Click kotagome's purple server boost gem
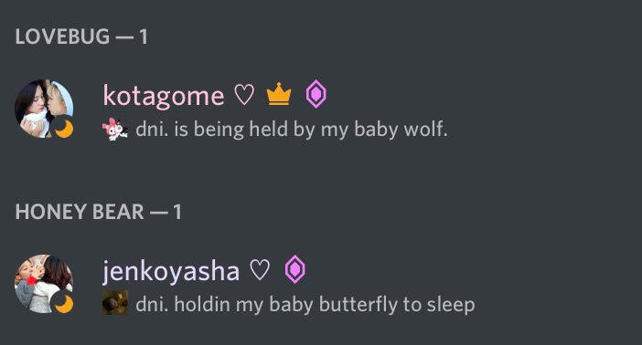 coord(316,94)
